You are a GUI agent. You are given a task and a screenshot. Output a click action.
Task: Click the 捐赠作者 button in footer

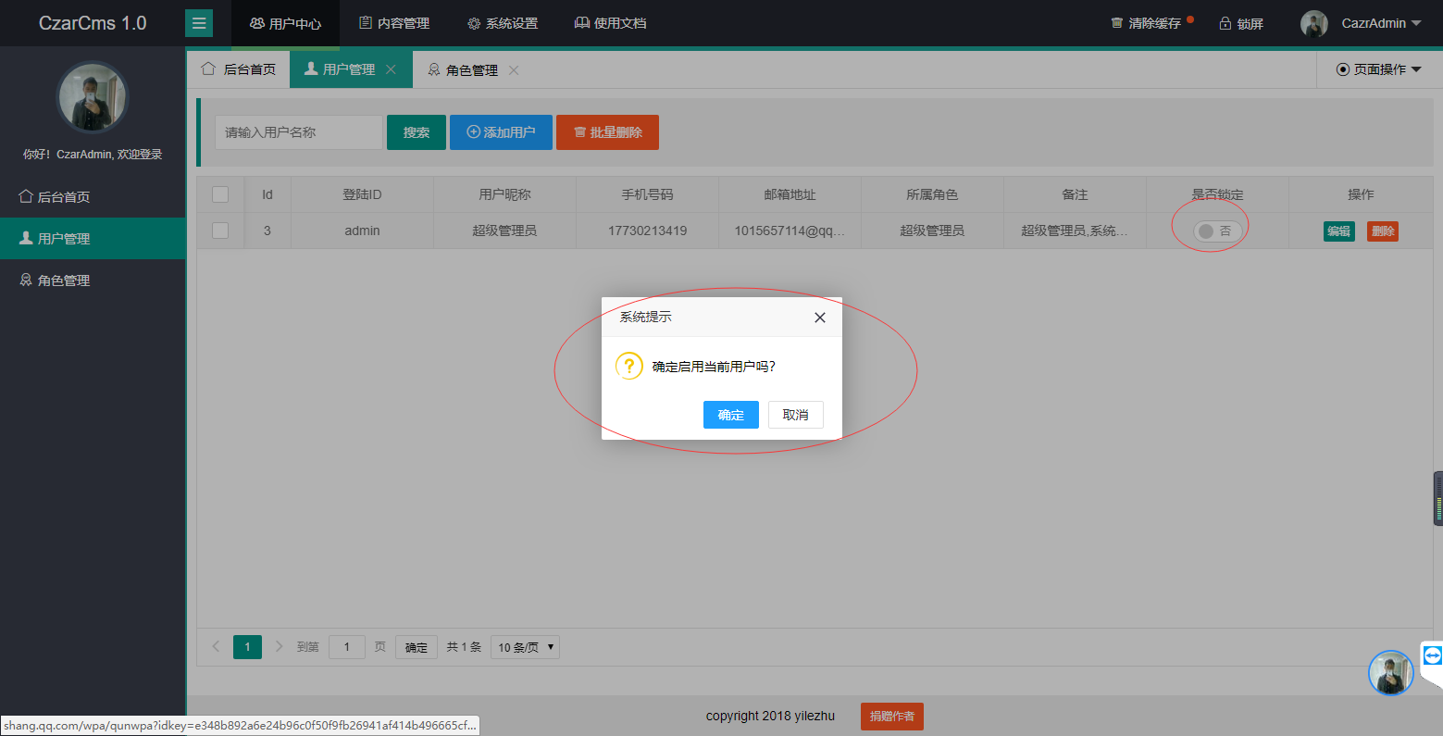(892, 717)
